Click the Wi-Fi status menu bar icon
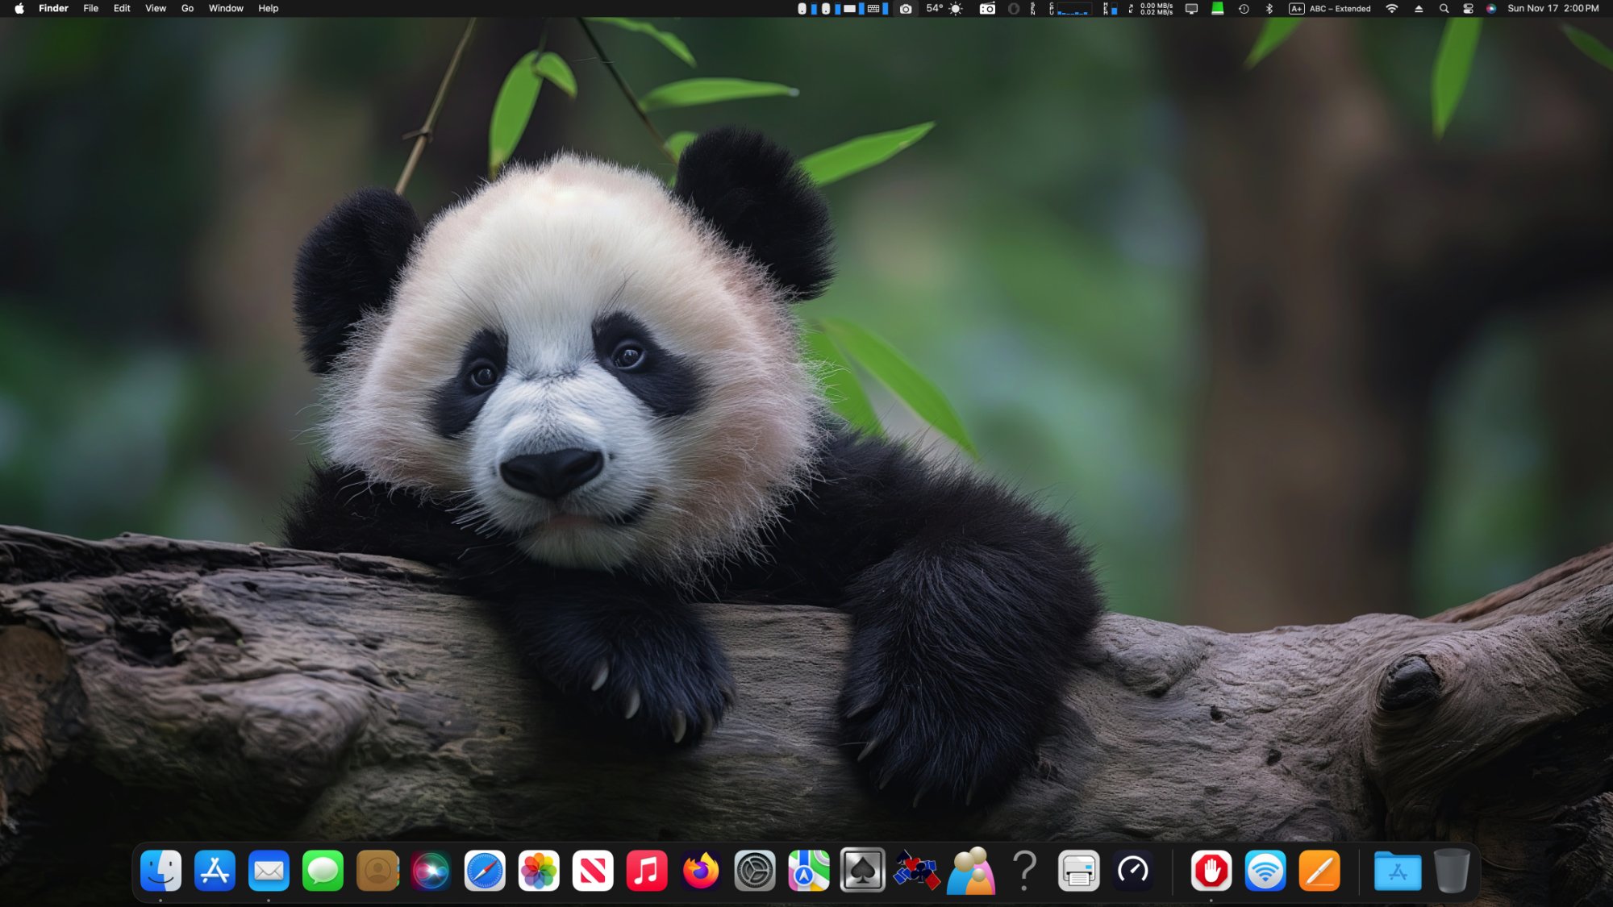The height and width of the screenshot is (907, 1613). click(x=1392, y=9)
